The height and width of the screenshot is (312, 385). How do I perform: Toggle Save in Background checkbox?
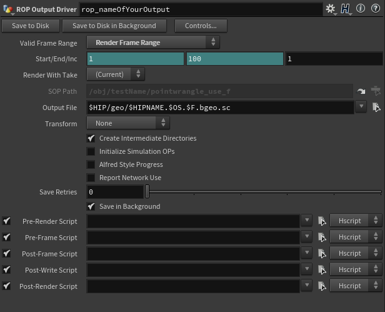91,206
